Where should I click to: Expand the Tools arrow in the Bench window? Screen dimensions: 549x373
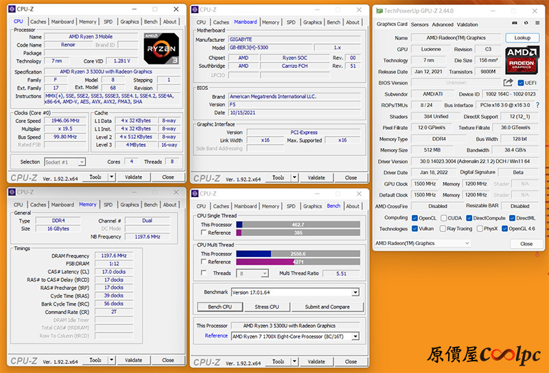coord(294,361)
